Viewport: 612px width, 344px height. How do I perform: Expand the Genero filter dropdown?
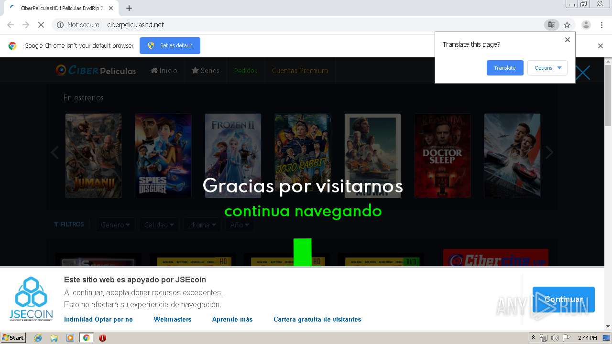[x=115, y=225]
